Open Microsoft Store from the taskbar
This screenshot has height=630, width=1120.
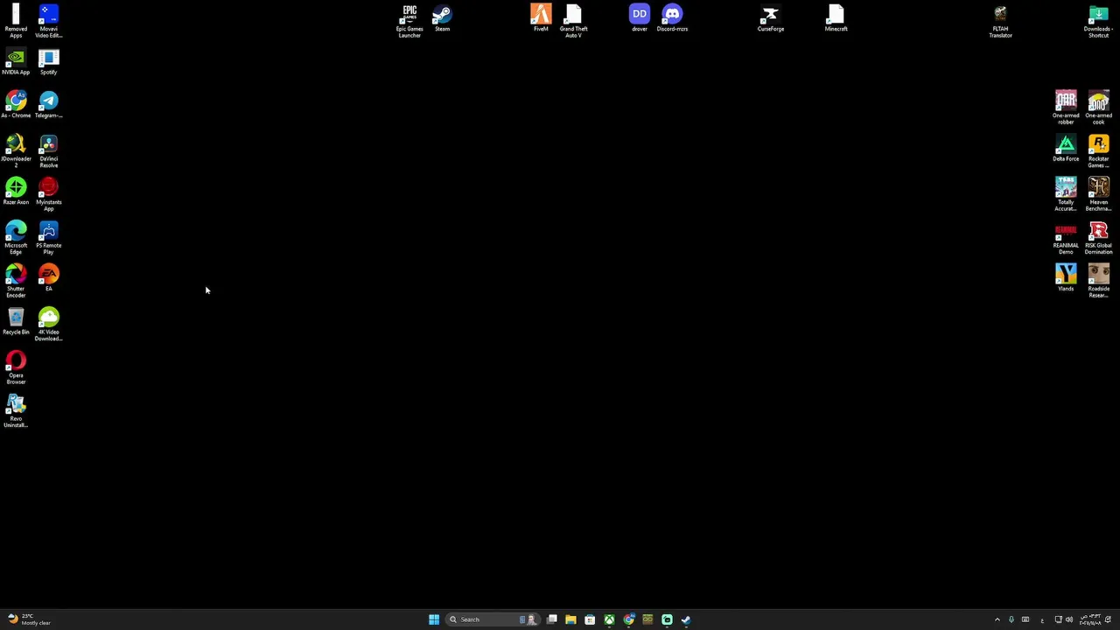[590, 619]
